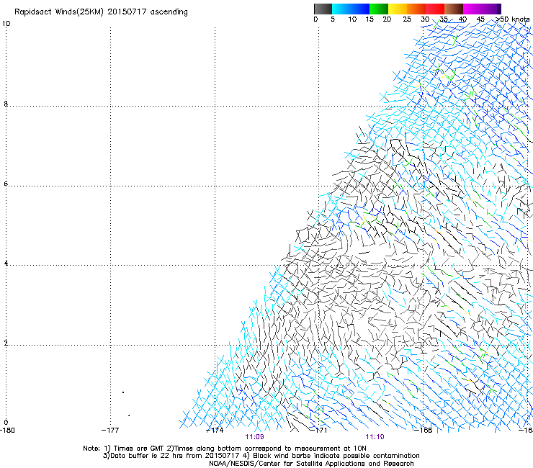Click the gray 0-5 knots color bar segment
This screenshot has height=468, width=533.
coord(323,9)
